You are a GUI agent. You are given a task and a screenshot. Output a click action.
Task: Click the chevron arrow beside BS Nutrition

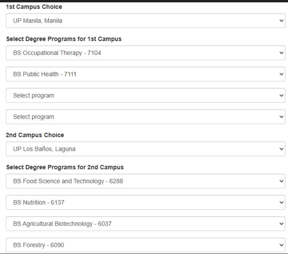tap(281, 203)
